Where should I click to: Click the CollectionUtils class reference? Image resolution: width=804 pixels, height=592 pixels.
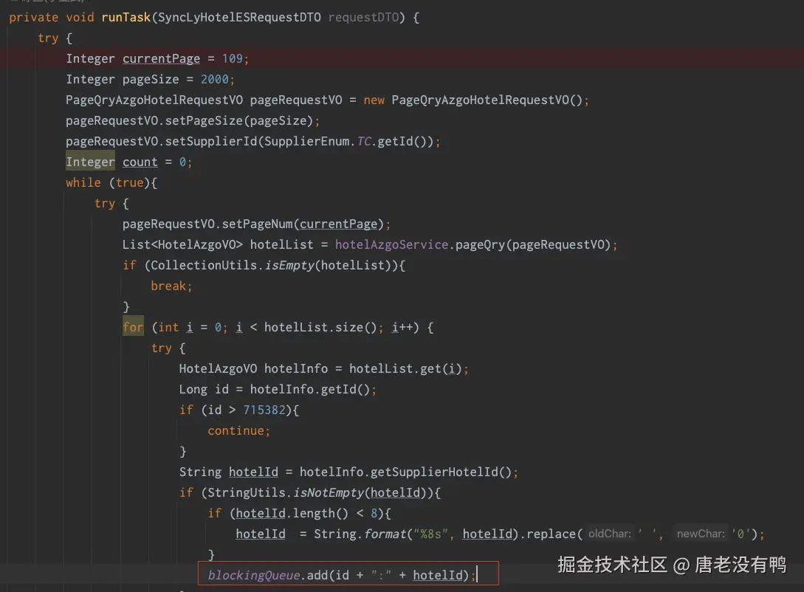[204, 266]
